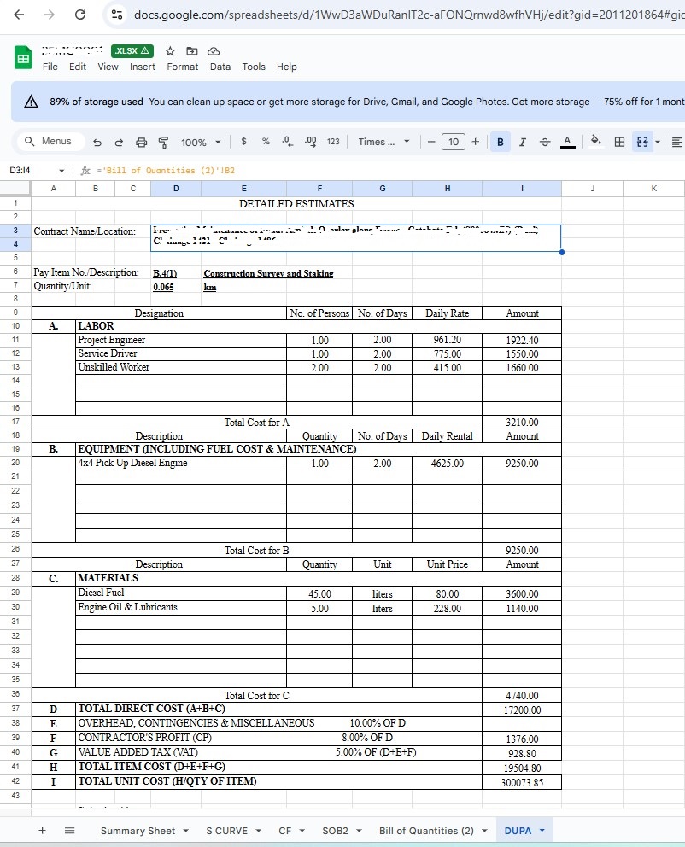Decrease decimal places
This screenshot has height=847, width=685.
288,142
